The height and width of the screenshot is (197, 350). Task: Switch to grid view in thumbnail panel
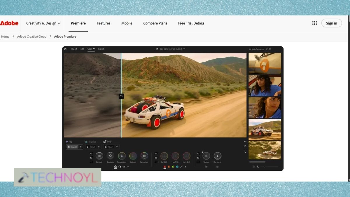(x=253, y=167)
